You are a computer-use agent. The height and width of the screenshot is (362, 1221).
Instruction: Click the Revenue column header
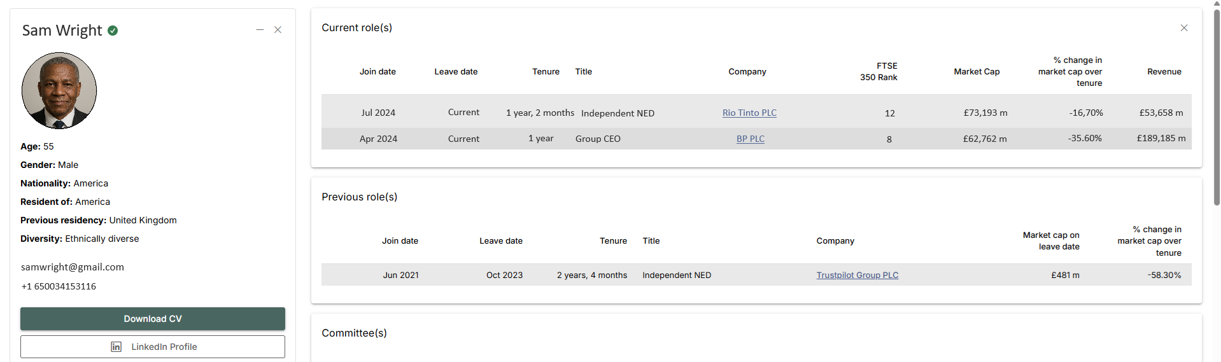click(x=1164, y=72)
